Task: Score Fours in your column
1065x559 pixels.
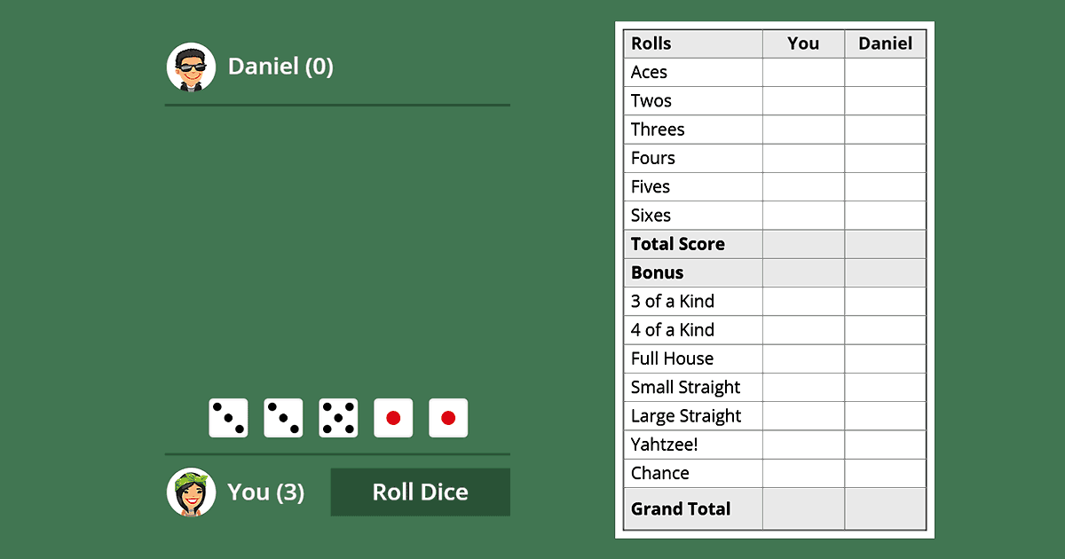Action: [803, 157]
